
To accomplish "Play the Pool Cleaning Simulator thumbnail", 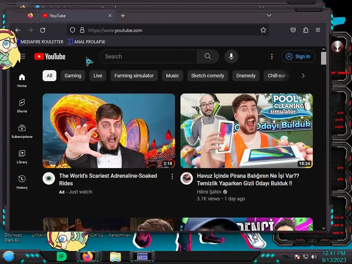I will [246, 131].
